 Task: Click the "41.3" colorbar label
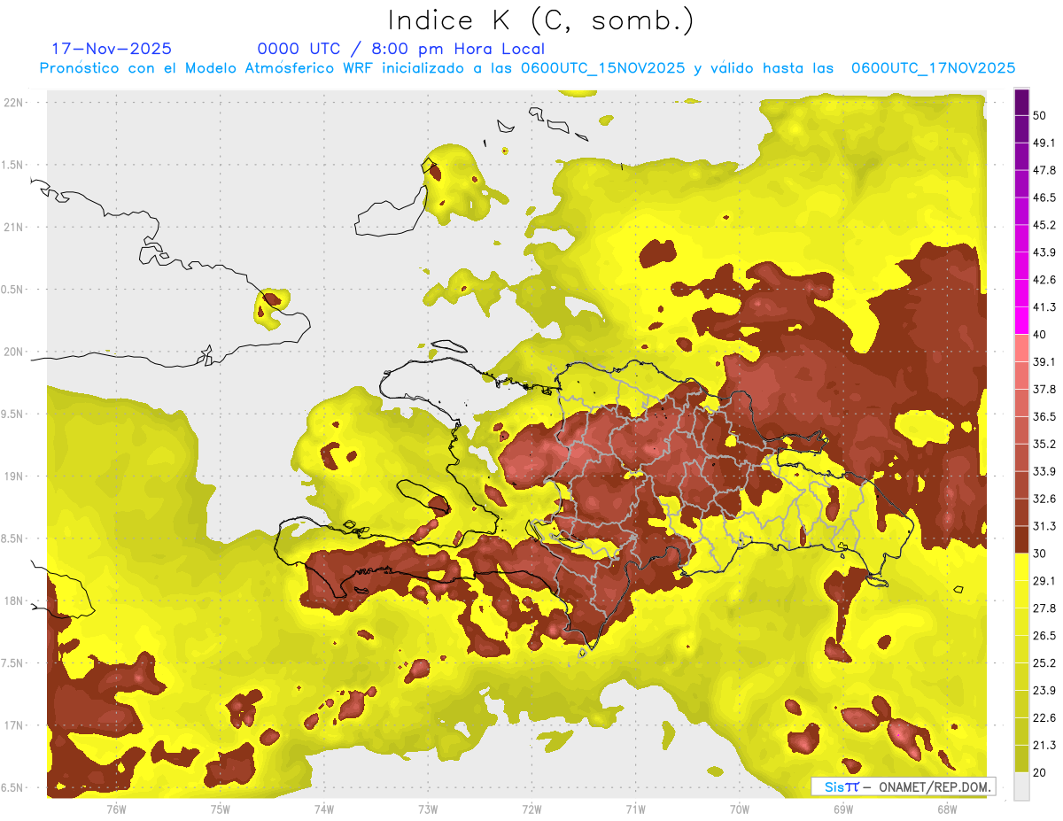1044,307
